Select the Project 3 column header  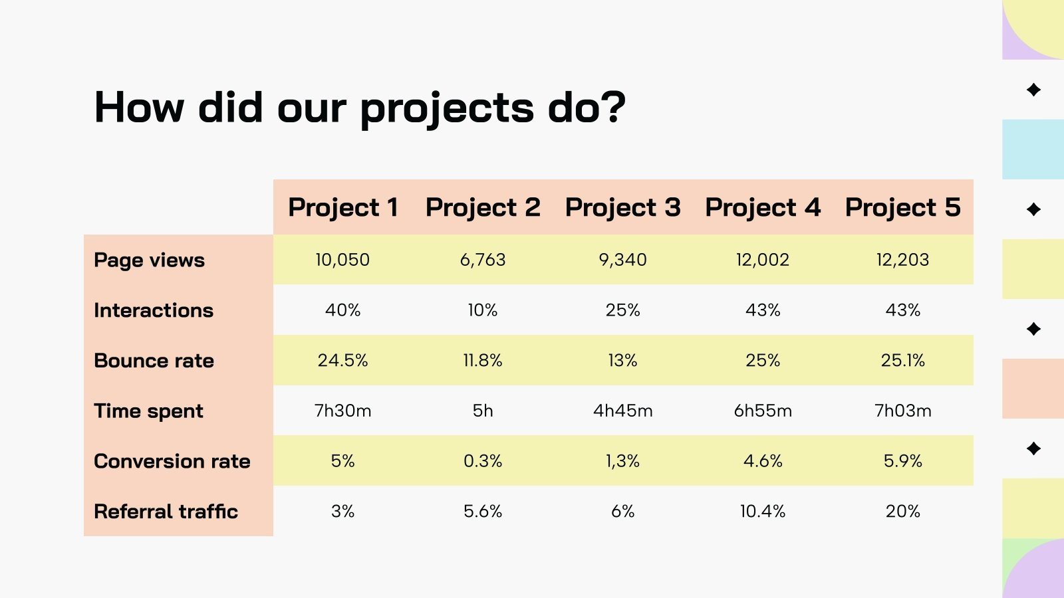623,207
